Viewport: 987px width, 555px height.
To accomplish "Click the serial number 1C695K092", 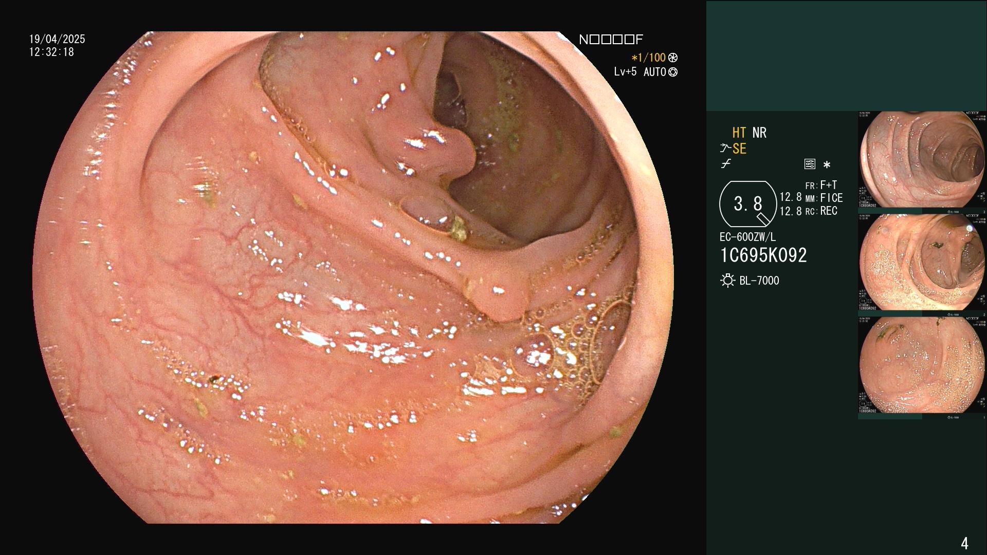I will (x=763, y=255).
